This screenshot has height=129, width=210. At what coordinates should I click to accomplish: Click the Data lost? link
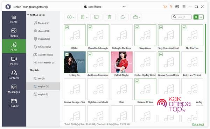coord(198,124)
